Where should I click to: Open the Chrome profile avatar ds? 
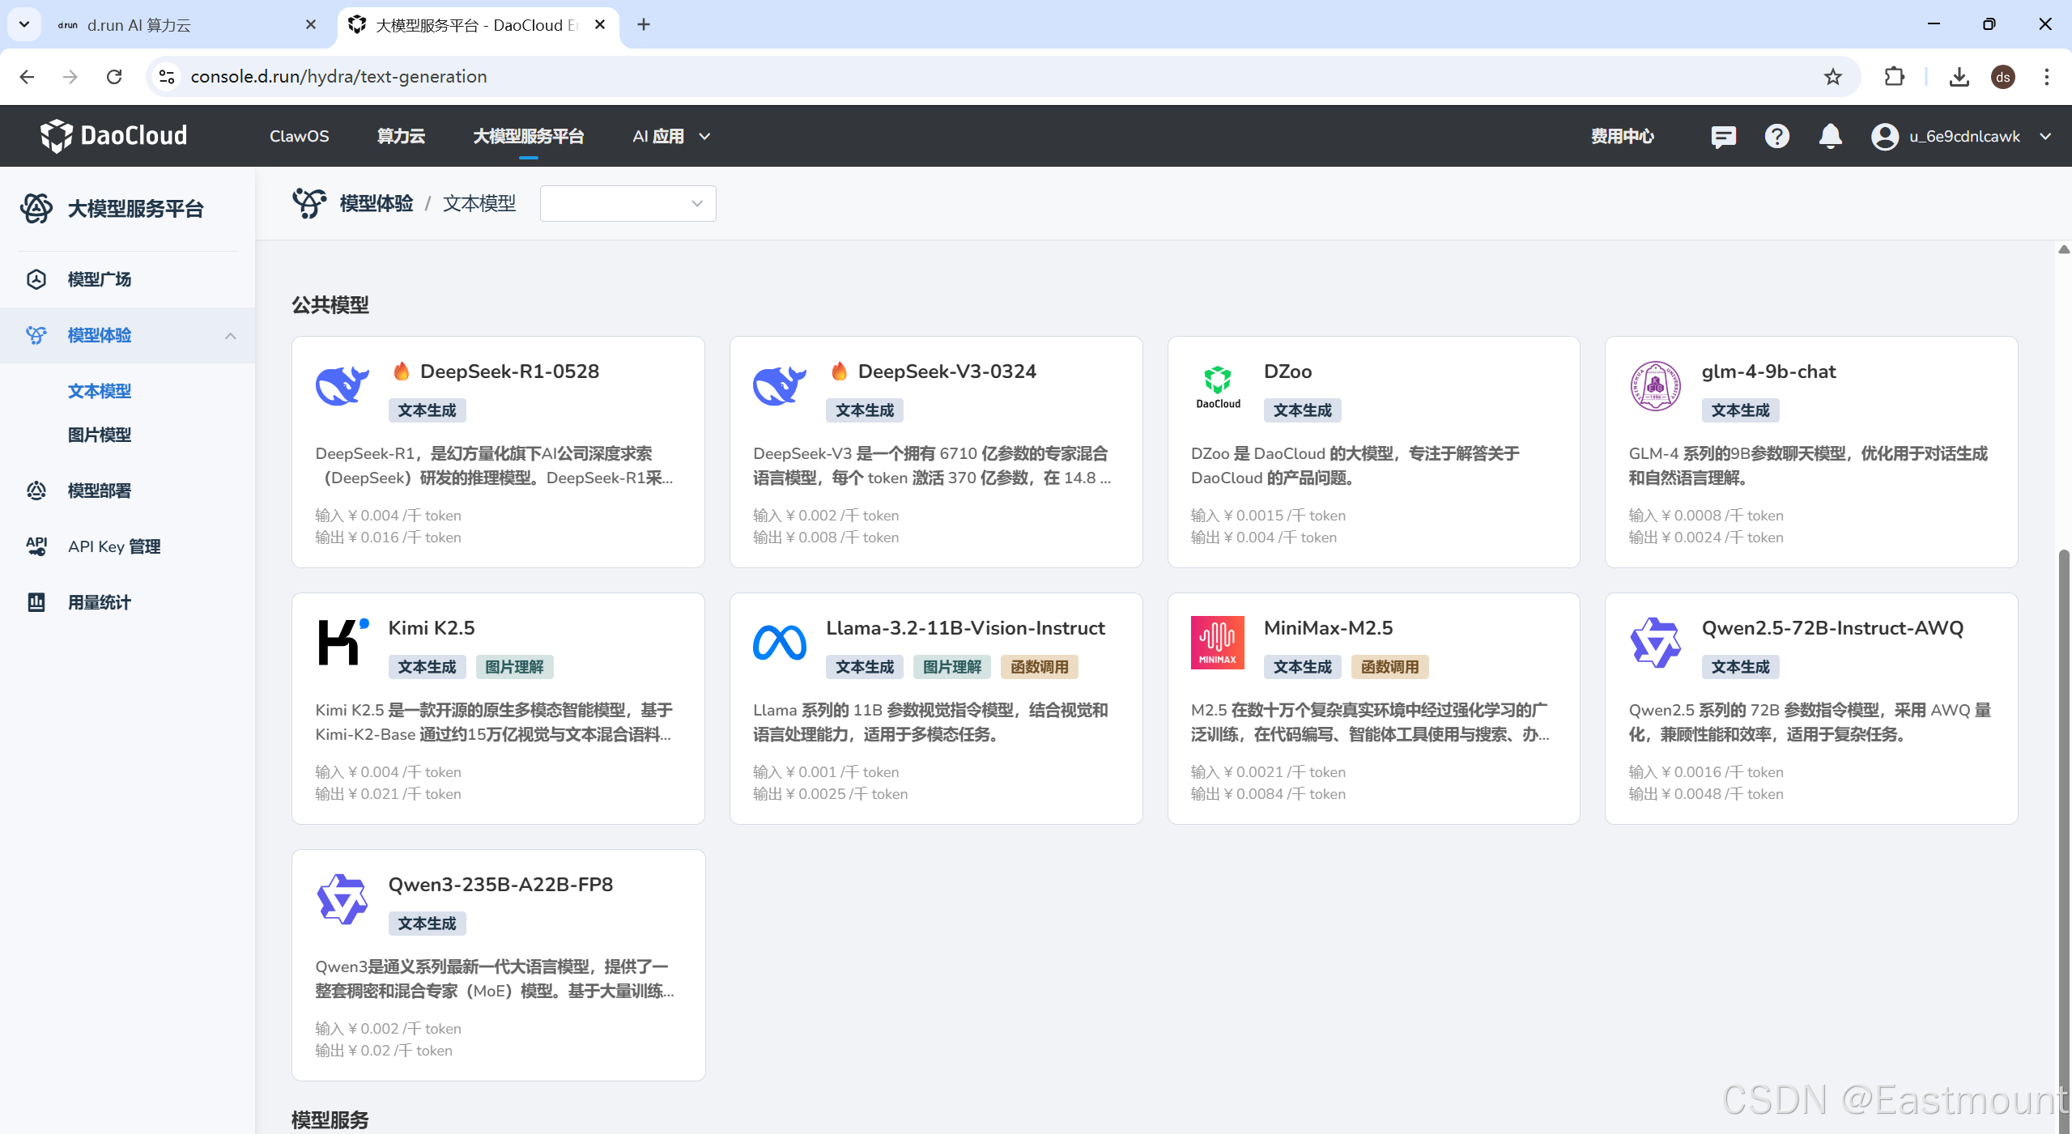pyautogui.click(x=2003, y=77)
